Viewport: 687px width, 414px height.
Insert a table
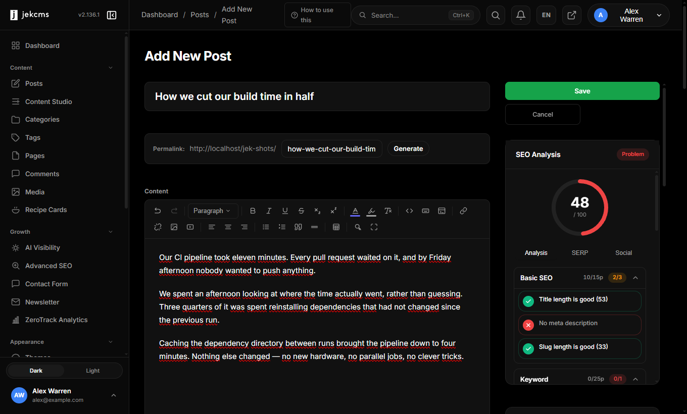coord(336,227)
